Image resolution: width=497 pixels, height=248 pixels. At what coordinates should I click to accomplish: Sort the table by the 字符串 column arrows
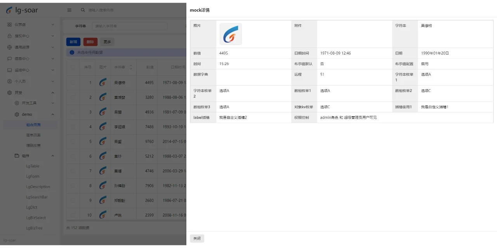[x=131, y=67]
